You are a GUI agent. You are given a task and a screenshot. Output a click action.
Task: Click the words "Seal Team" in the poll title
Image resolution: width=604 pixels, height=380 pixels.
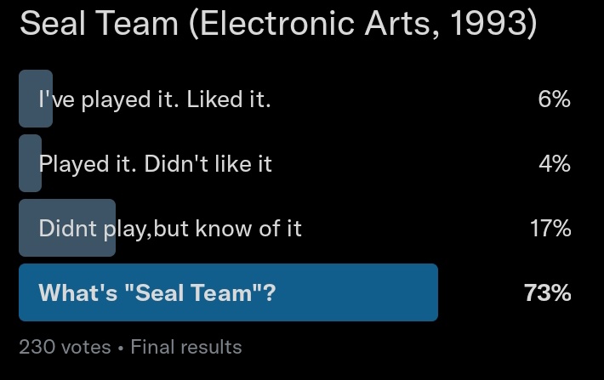pyautogui.click(x=99, y=24)
